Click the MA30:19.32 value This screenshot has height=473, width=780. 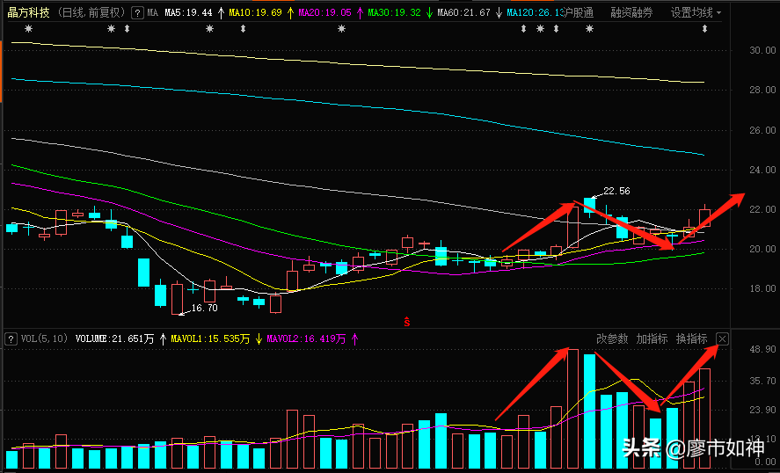pyautogui.click(x=395, y=12)
